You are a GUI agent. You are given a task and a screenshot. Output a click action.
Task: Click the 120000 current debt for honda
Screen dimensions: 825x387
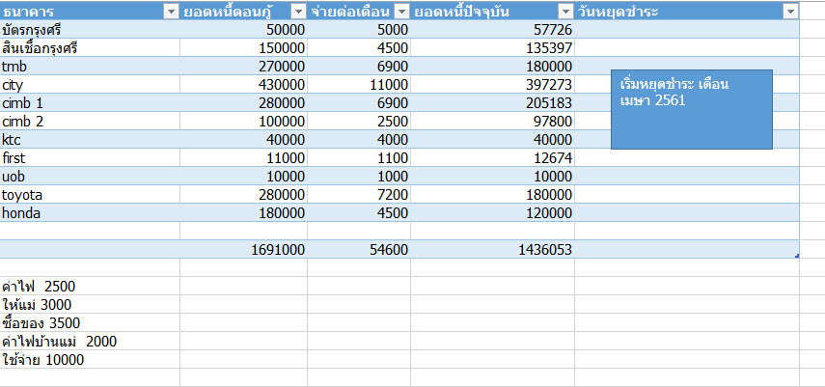(492, 213)
